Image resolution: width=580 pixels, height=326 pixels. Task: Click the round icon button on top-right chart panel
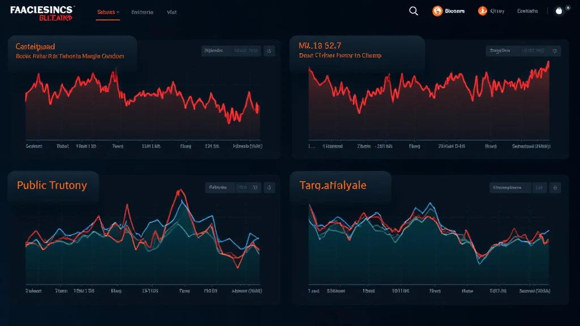555,51
